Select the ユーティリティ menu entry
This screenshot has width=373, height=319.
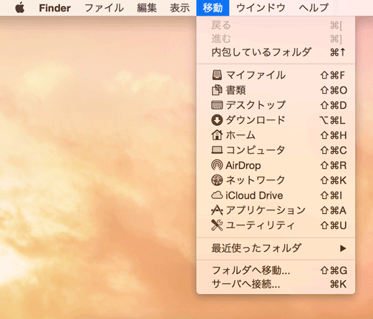pos(261,225)
